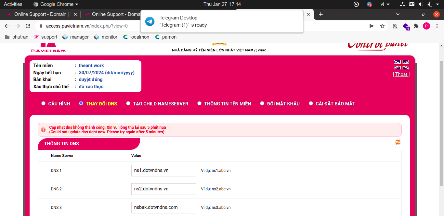The image size is (444, 216).
Task: Open the Google Chrome app menu dropdown
Action: (x=56, y=4)
